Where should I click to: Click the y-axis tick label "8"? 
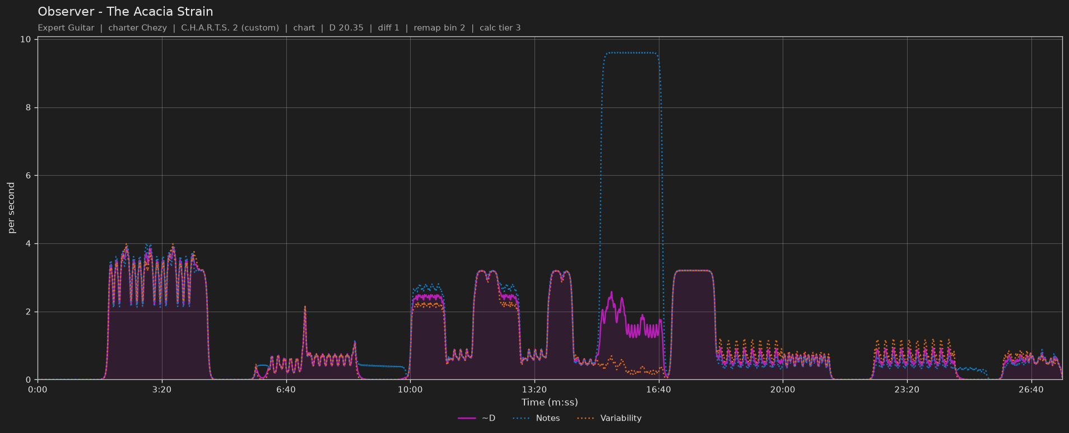(28, 108)
